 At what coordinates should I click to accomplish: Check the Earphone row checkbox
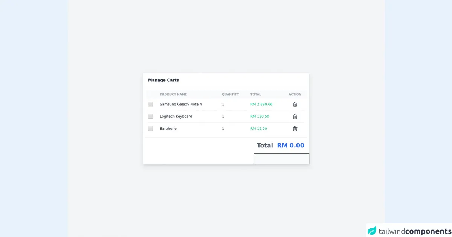[x=150, y=129]
